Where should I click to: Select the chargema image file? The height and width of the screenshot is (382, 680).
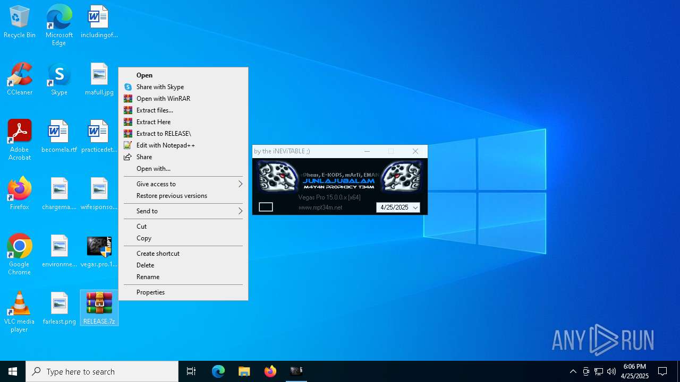tap(59, 194)
